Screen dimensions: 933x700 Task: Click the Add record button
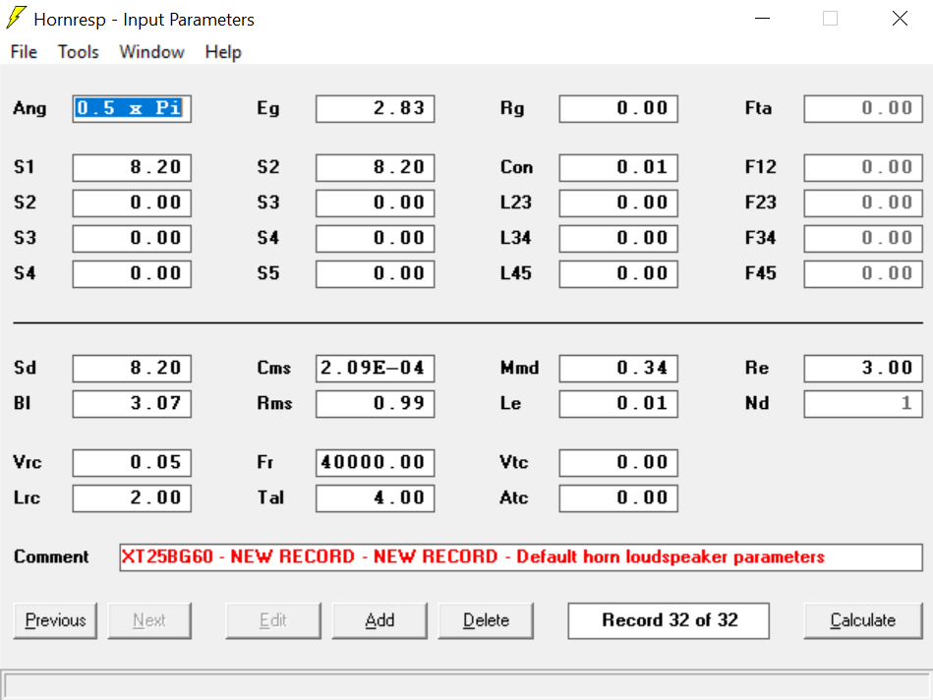379,620
